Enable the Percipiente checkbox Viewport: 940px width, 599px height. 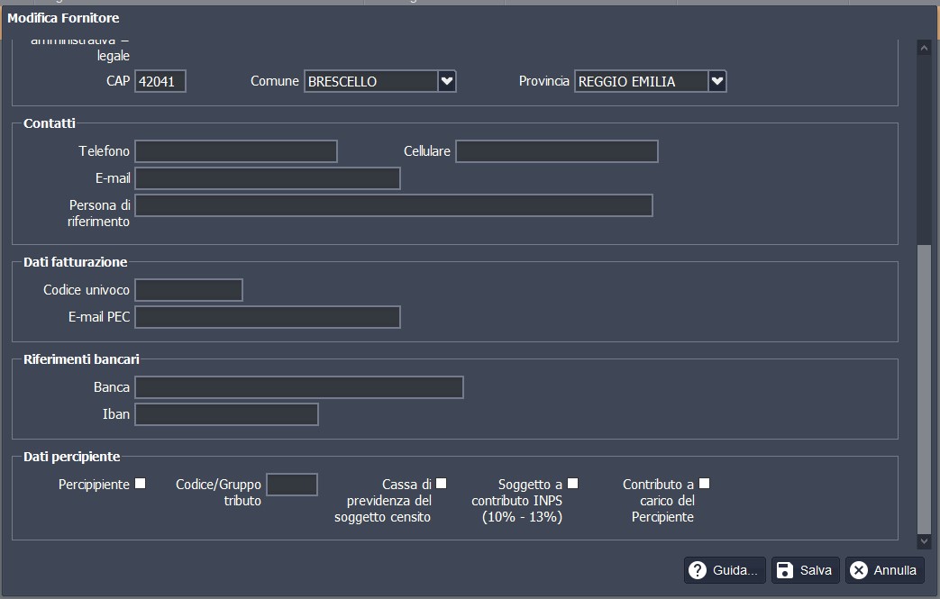point(140,484)
